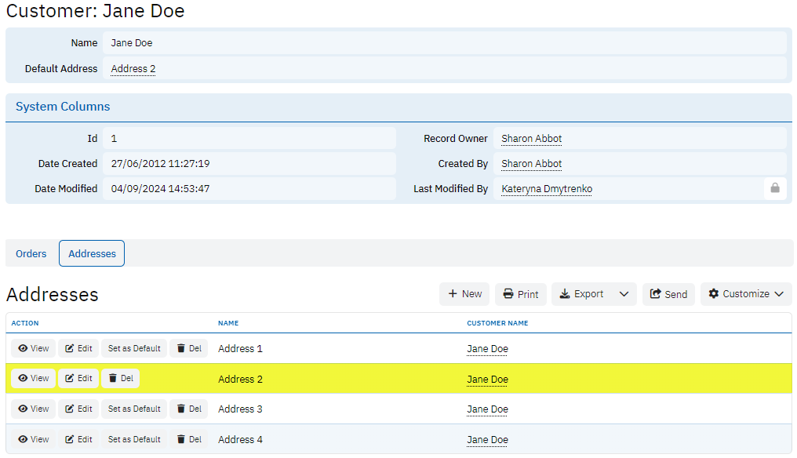
Task: Set Address 1 as default
Action: click(x=134, y=348)
